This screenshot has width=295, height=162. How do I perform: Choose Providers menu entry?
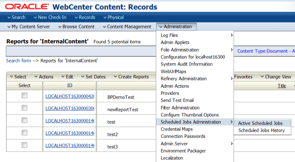click(195, 93)
